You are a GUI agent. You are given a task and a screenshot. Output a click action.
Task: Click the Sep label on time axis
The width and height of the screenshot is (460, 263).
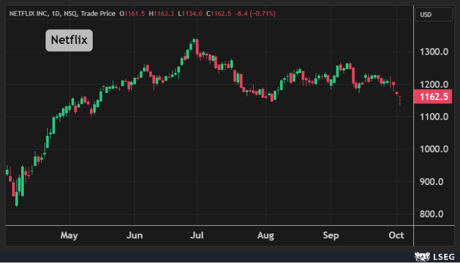click(x=331, y=235)
